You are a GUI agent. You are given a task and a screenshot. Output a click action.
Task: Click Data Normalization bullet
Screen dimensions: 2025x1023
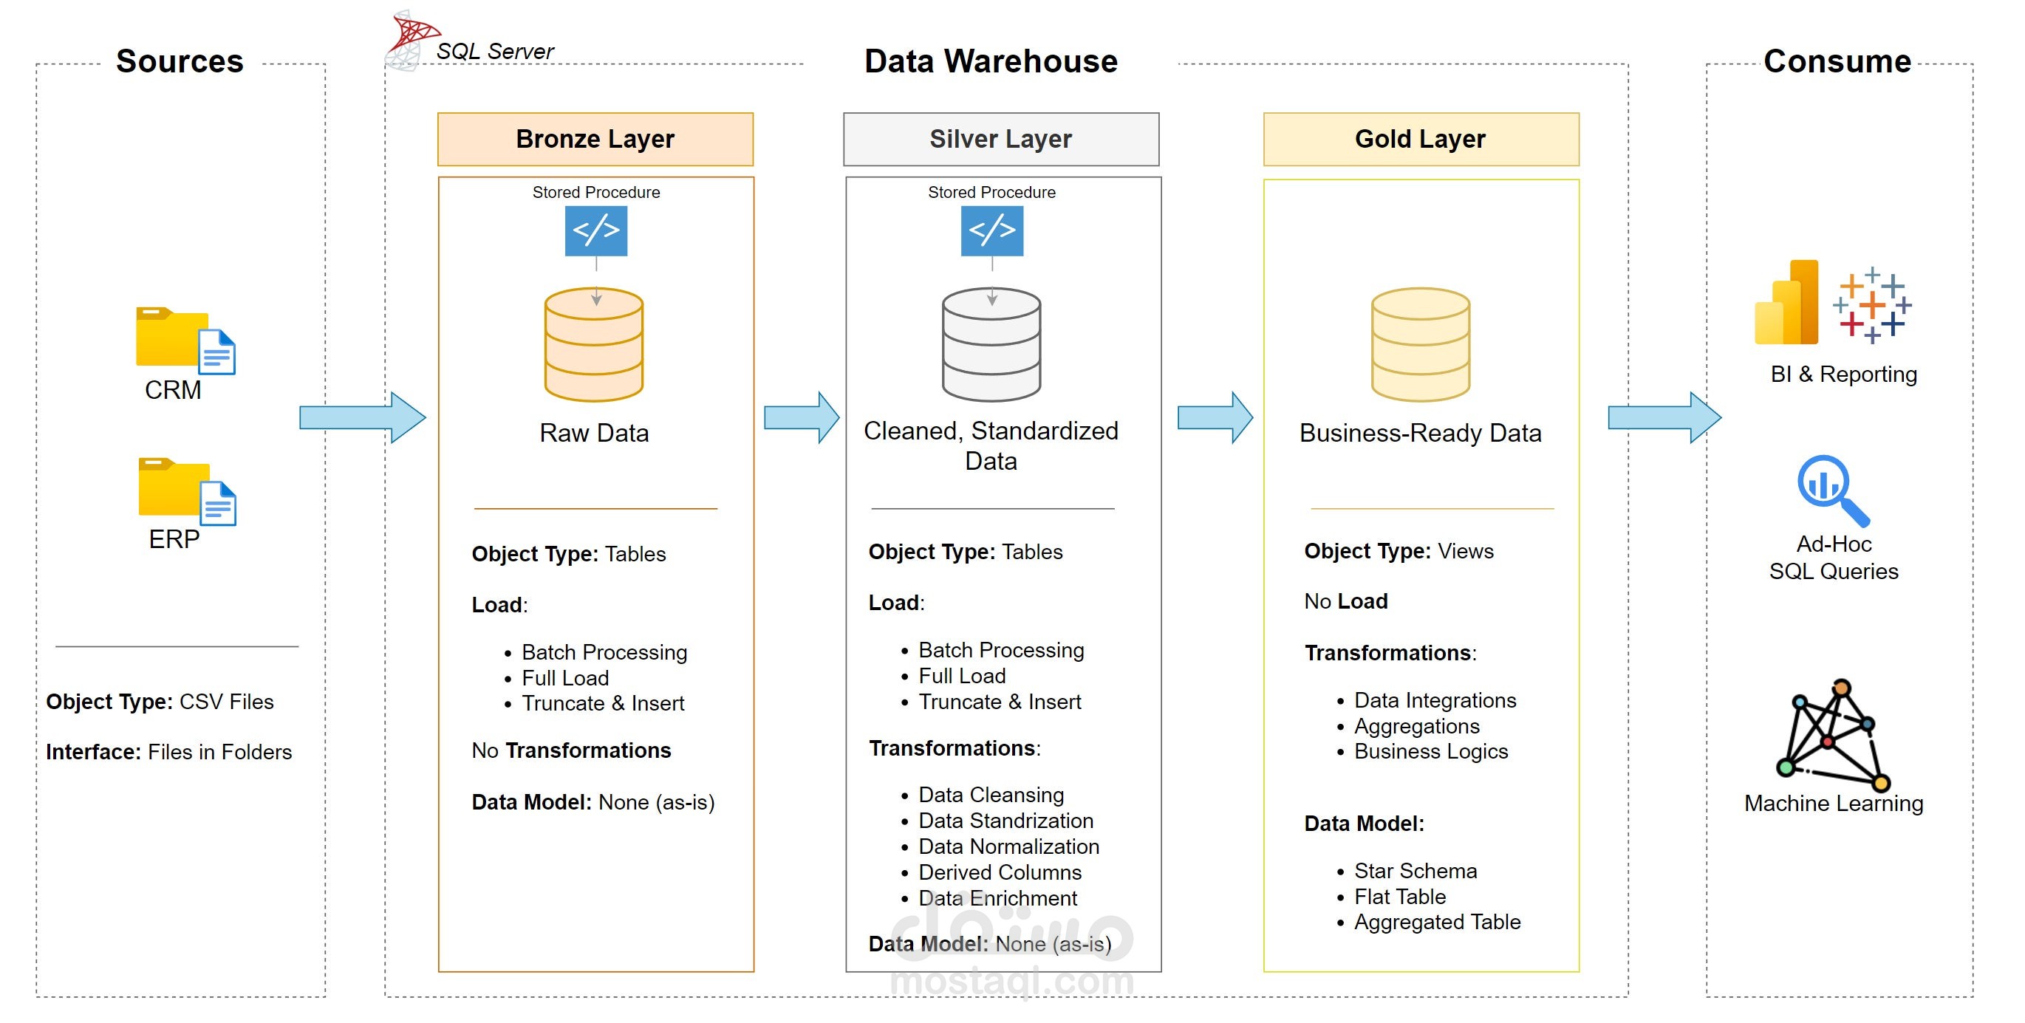[1008, 846]
